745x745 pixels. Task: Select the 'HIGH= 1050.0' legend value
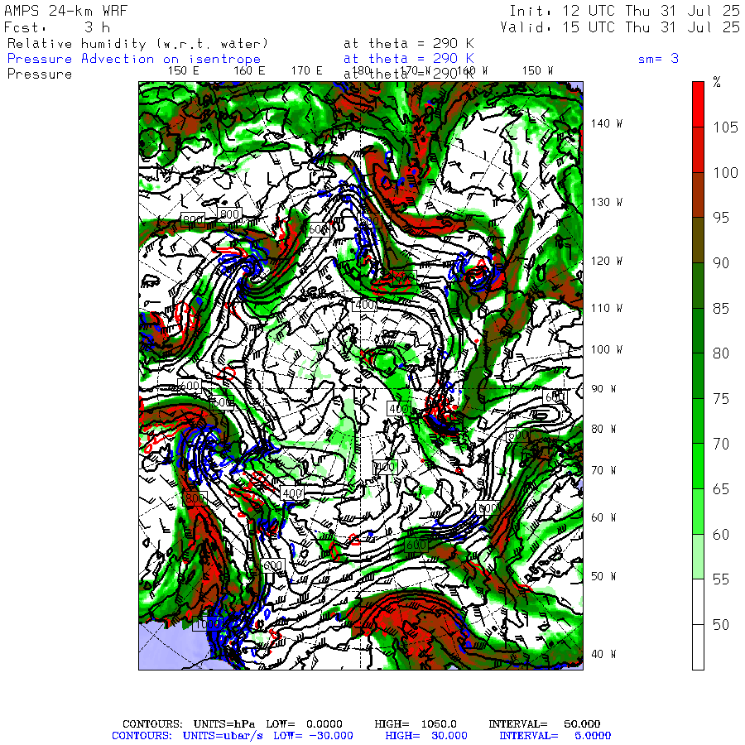click(416, 724)
